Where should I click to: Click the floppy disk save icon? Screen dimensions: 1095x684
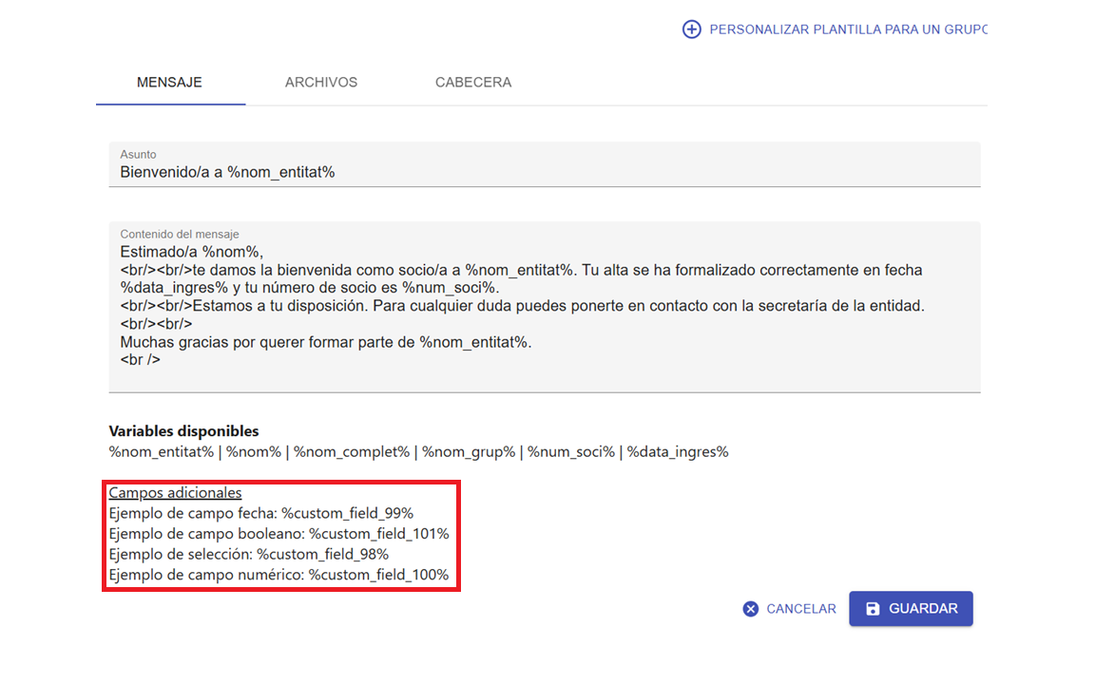click(873, 609)
